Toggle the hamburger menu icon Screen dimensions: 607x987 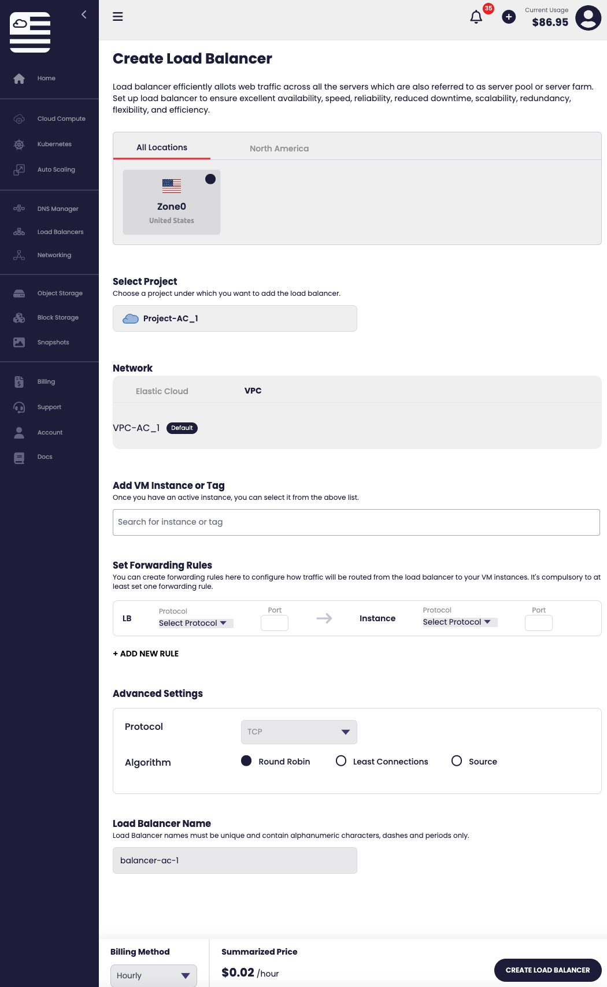[x=118, y=17]
